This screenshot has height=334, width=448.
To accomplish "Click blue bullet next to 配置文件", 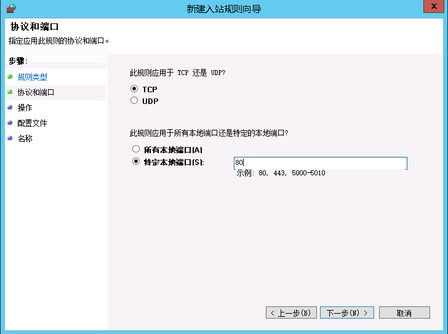I will pyautogui.click(x=10, y=123).
